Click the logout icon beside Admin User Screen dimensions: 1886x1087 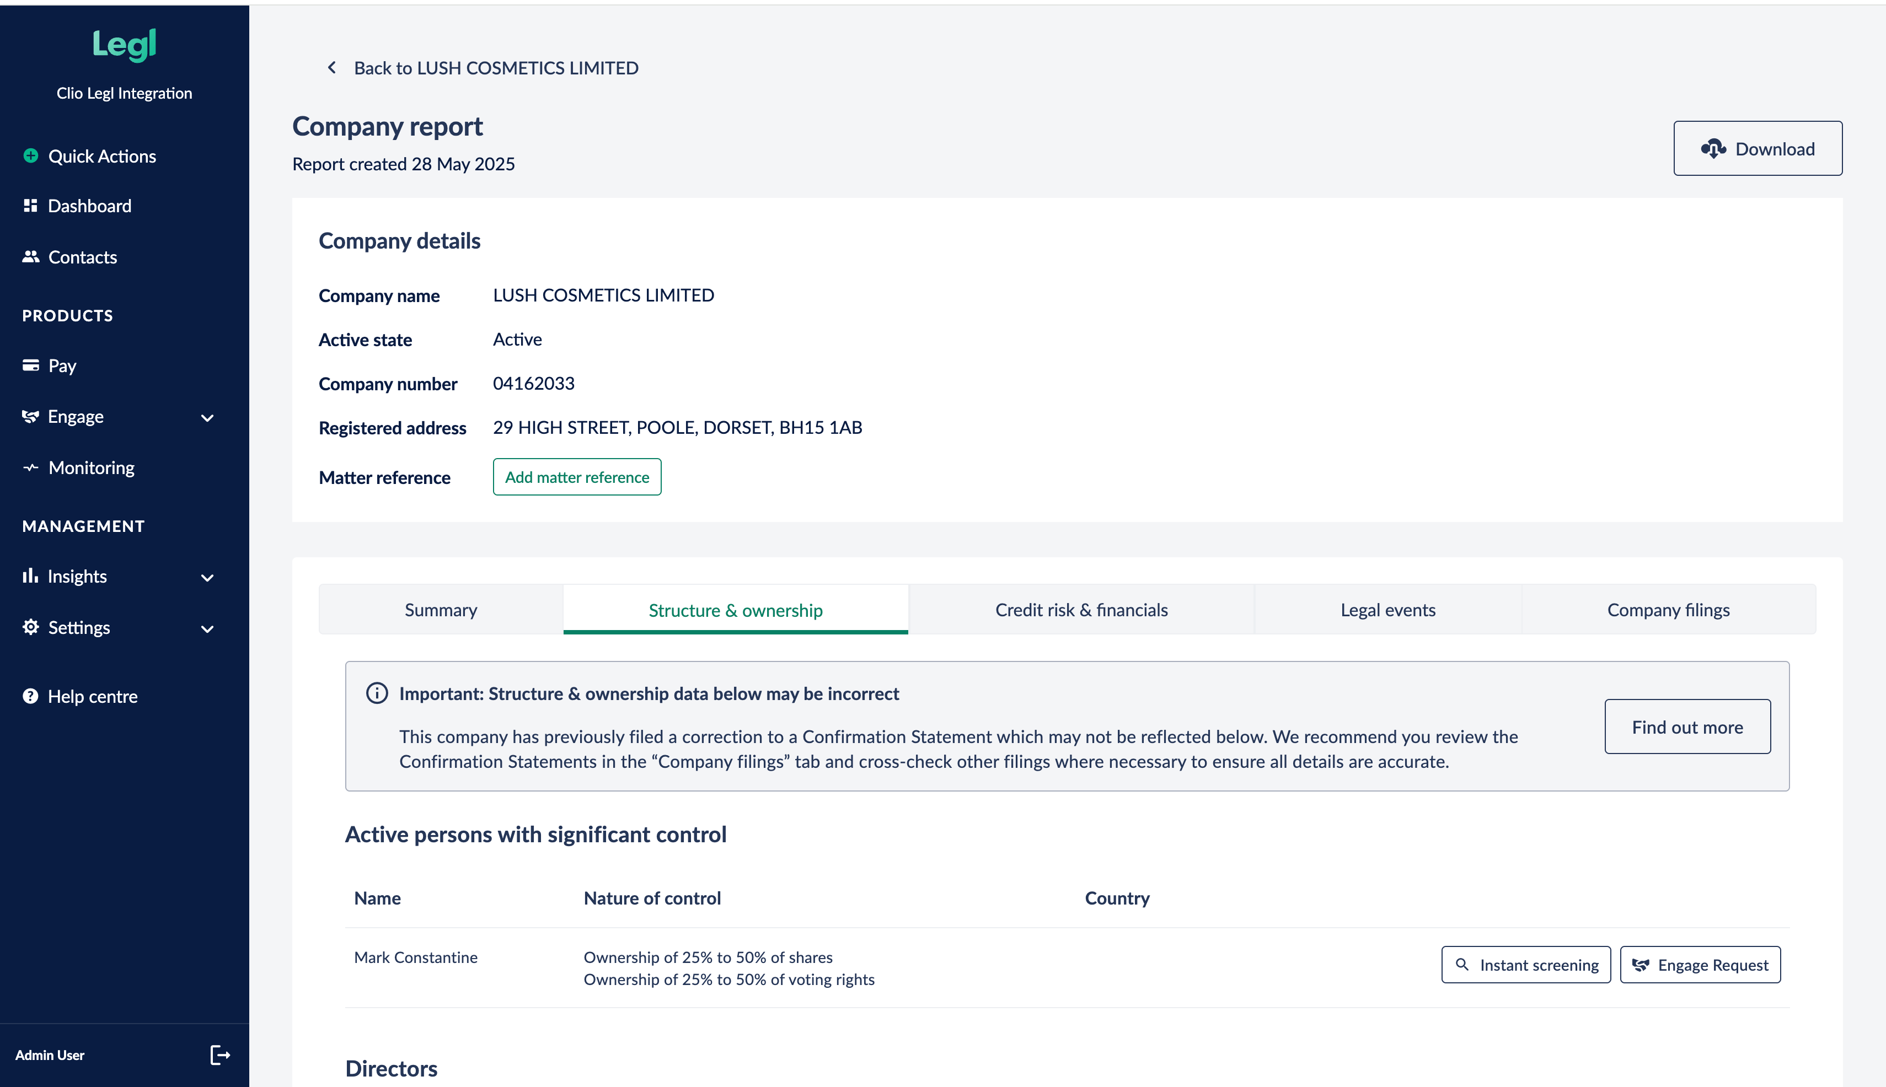pyautogui.click(x=219, y=1054)
